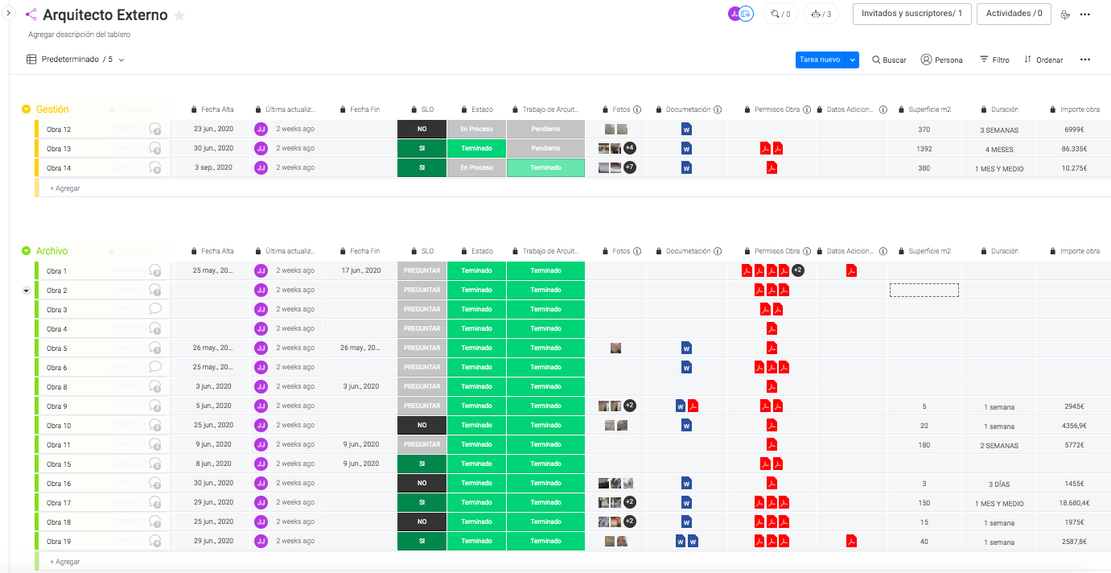Open the automations counter icon
1111x573 pixels.
(821, 14)
